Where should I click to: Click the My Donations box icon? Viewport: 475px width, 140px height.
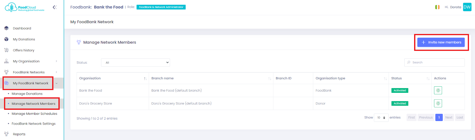tap(6, 39)
